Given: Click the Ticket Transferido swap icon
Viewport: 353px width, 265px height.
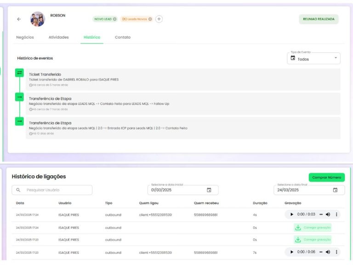Looking at the screenshot, I should (19, 73).
